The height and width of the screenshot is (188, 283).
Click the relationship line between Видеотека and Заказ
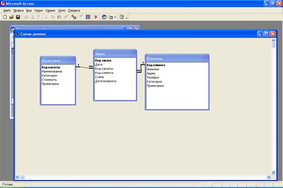84,67
